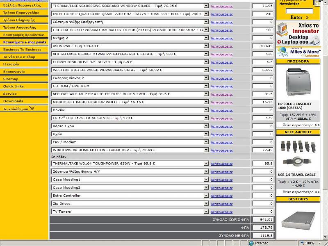
Task: Expand the LG 17'' LCD monitor dropdown
Action: 206,118
